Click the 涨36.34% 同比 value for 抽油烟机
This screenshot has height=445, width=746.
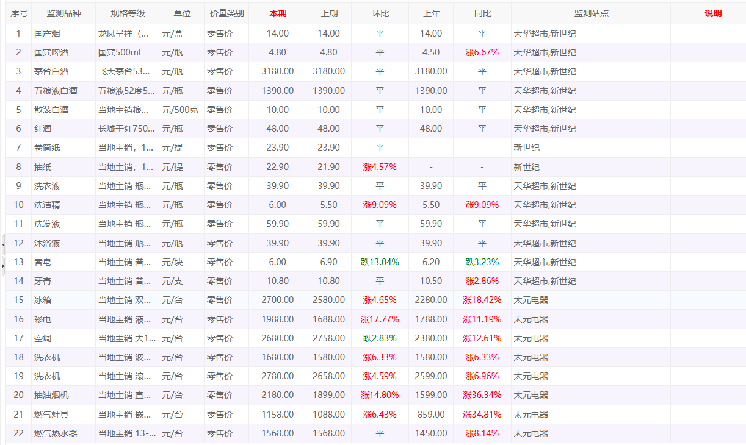(482, 395)
